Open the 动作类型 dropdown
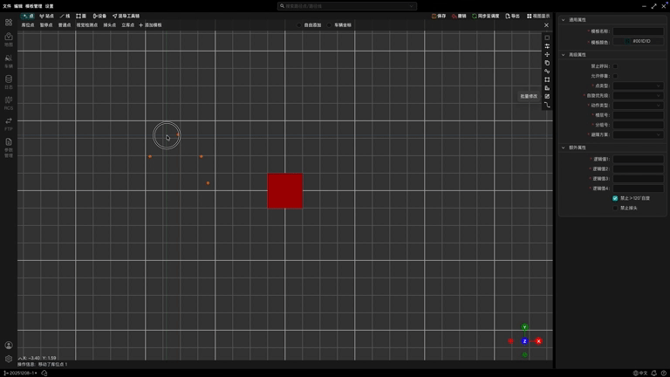The width and height of the screenshot is (670, 377). coord(638,106)
